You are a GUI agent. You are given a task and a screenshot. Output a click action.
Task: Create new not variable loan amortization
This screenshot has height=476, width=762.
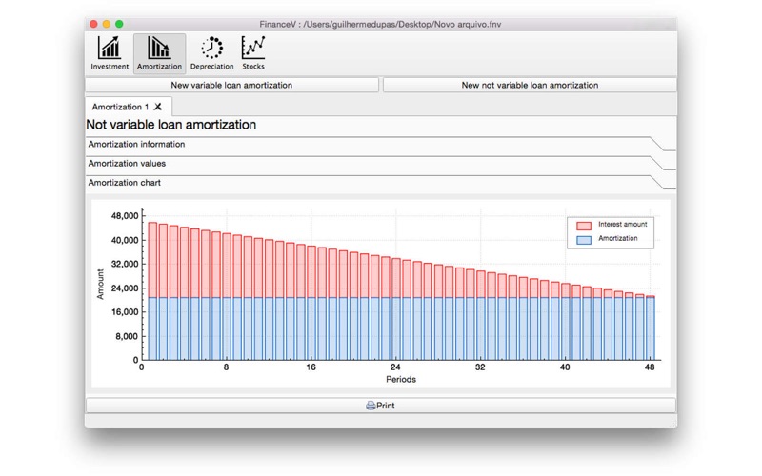point(530,85)
